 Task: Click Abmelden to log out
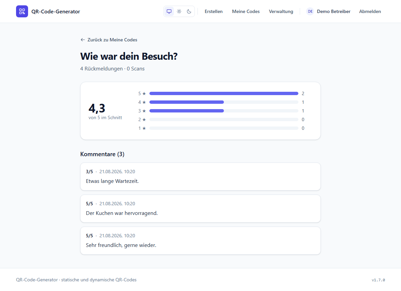click(x=370, y=11)
